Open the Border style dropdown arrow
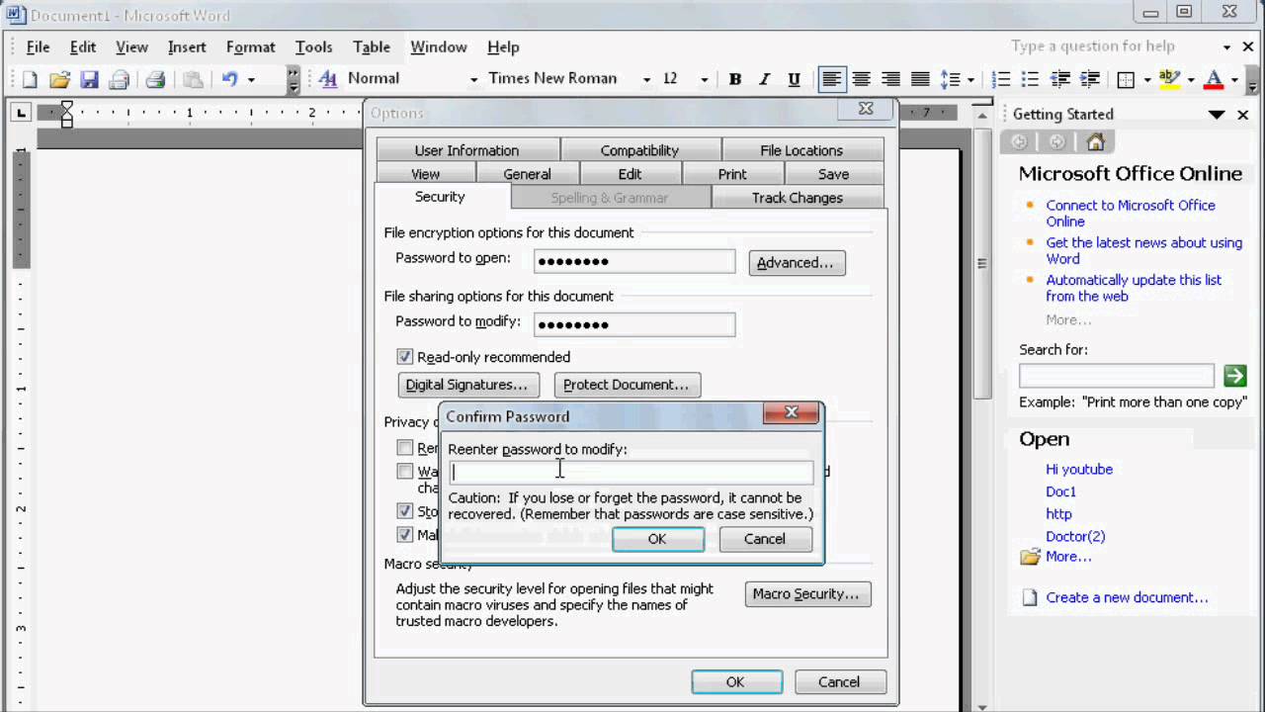The height and width of the screenshot is (712, 1265). click(1146, 79)
